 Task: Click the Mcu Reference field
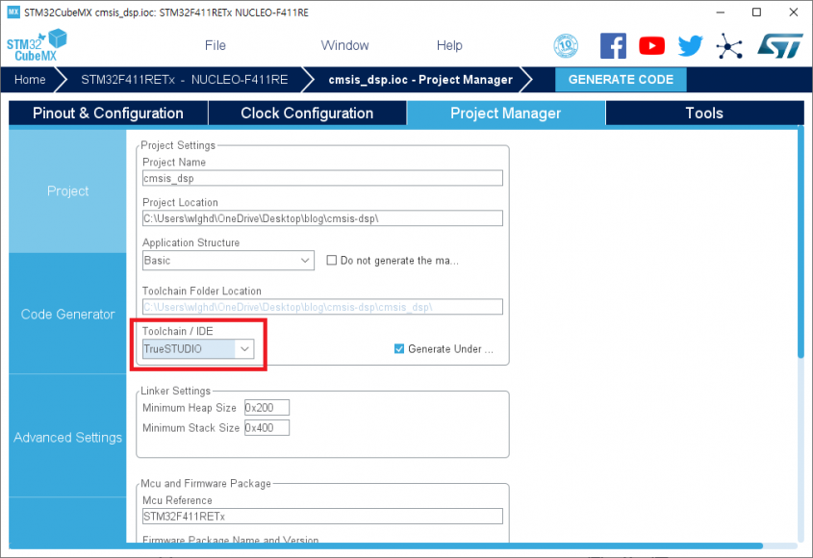pos(322,516)
